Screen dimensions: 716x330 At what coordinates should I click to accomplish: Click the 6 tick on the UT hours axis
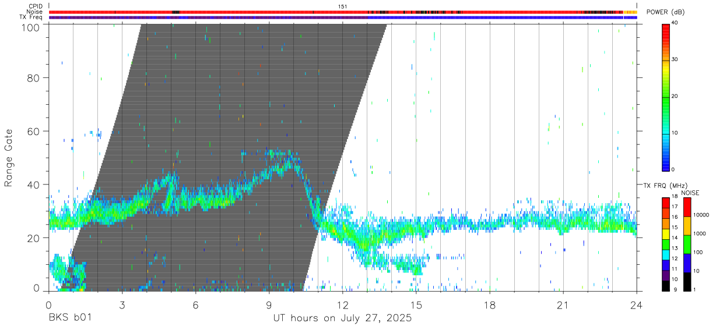click(x=196, y=305)
